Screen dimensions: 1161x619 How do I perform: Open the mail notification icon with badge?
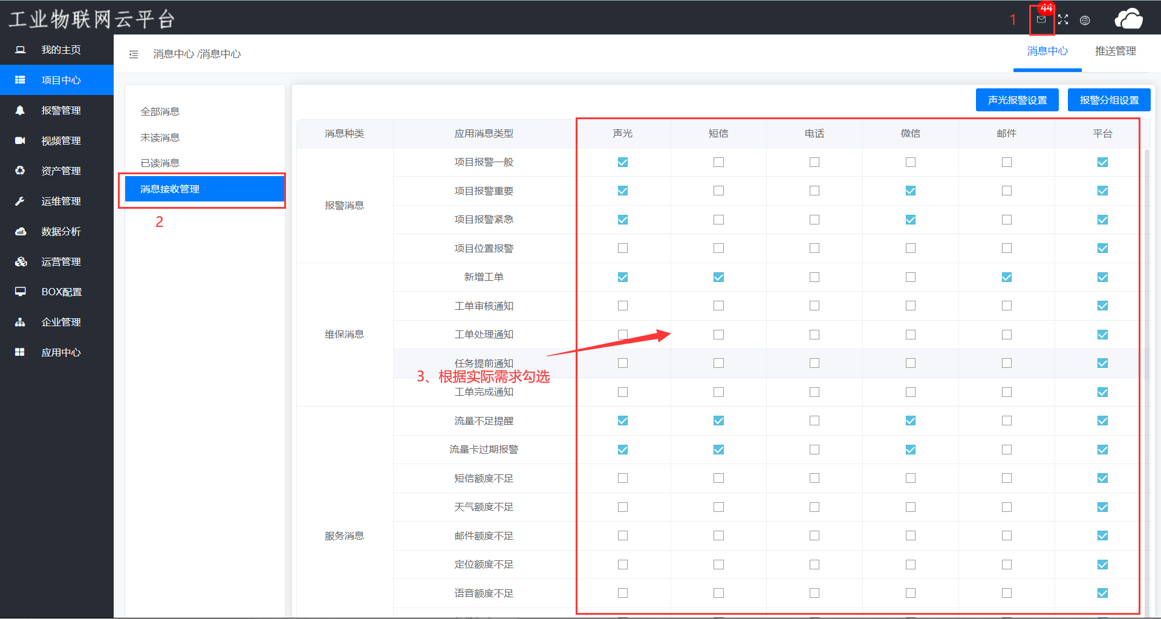1041,20
